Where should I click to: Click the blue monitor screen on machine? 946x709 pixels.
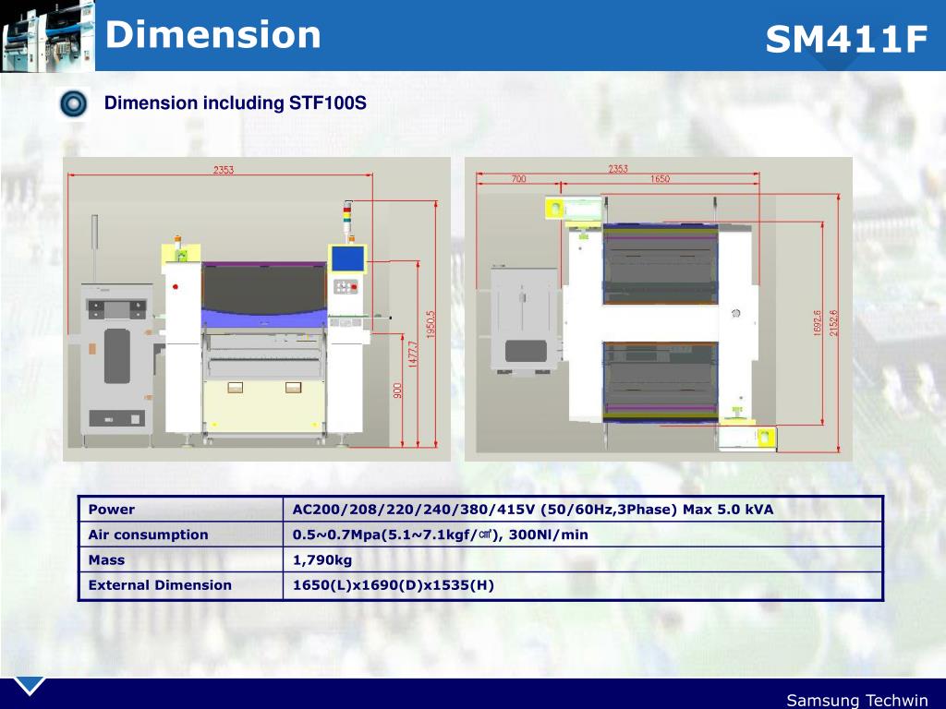348,259
